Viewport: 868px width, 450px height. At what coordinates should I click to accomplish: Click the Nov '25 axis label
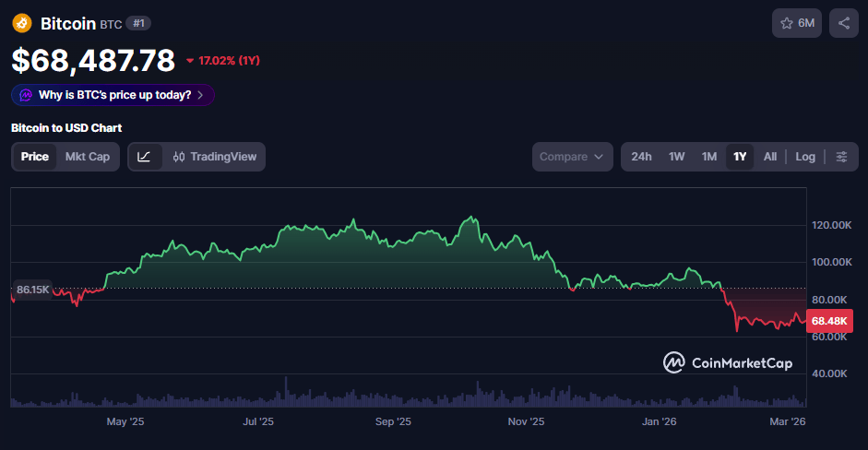(526, 421)
